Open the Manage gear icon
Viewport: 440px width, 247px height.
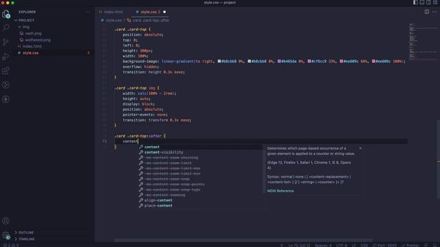[5, 235]
